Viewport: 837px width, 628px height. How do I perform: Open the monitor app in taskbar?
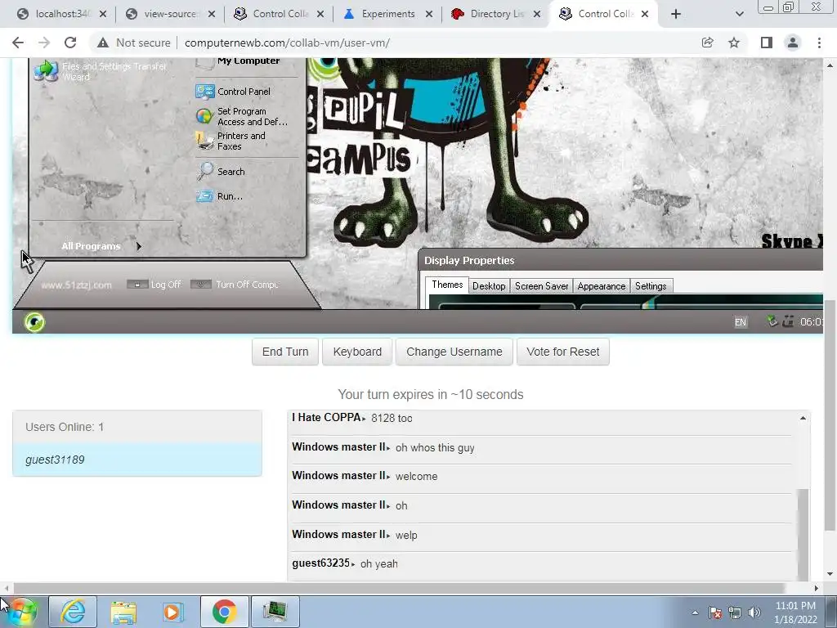(275, 612)
